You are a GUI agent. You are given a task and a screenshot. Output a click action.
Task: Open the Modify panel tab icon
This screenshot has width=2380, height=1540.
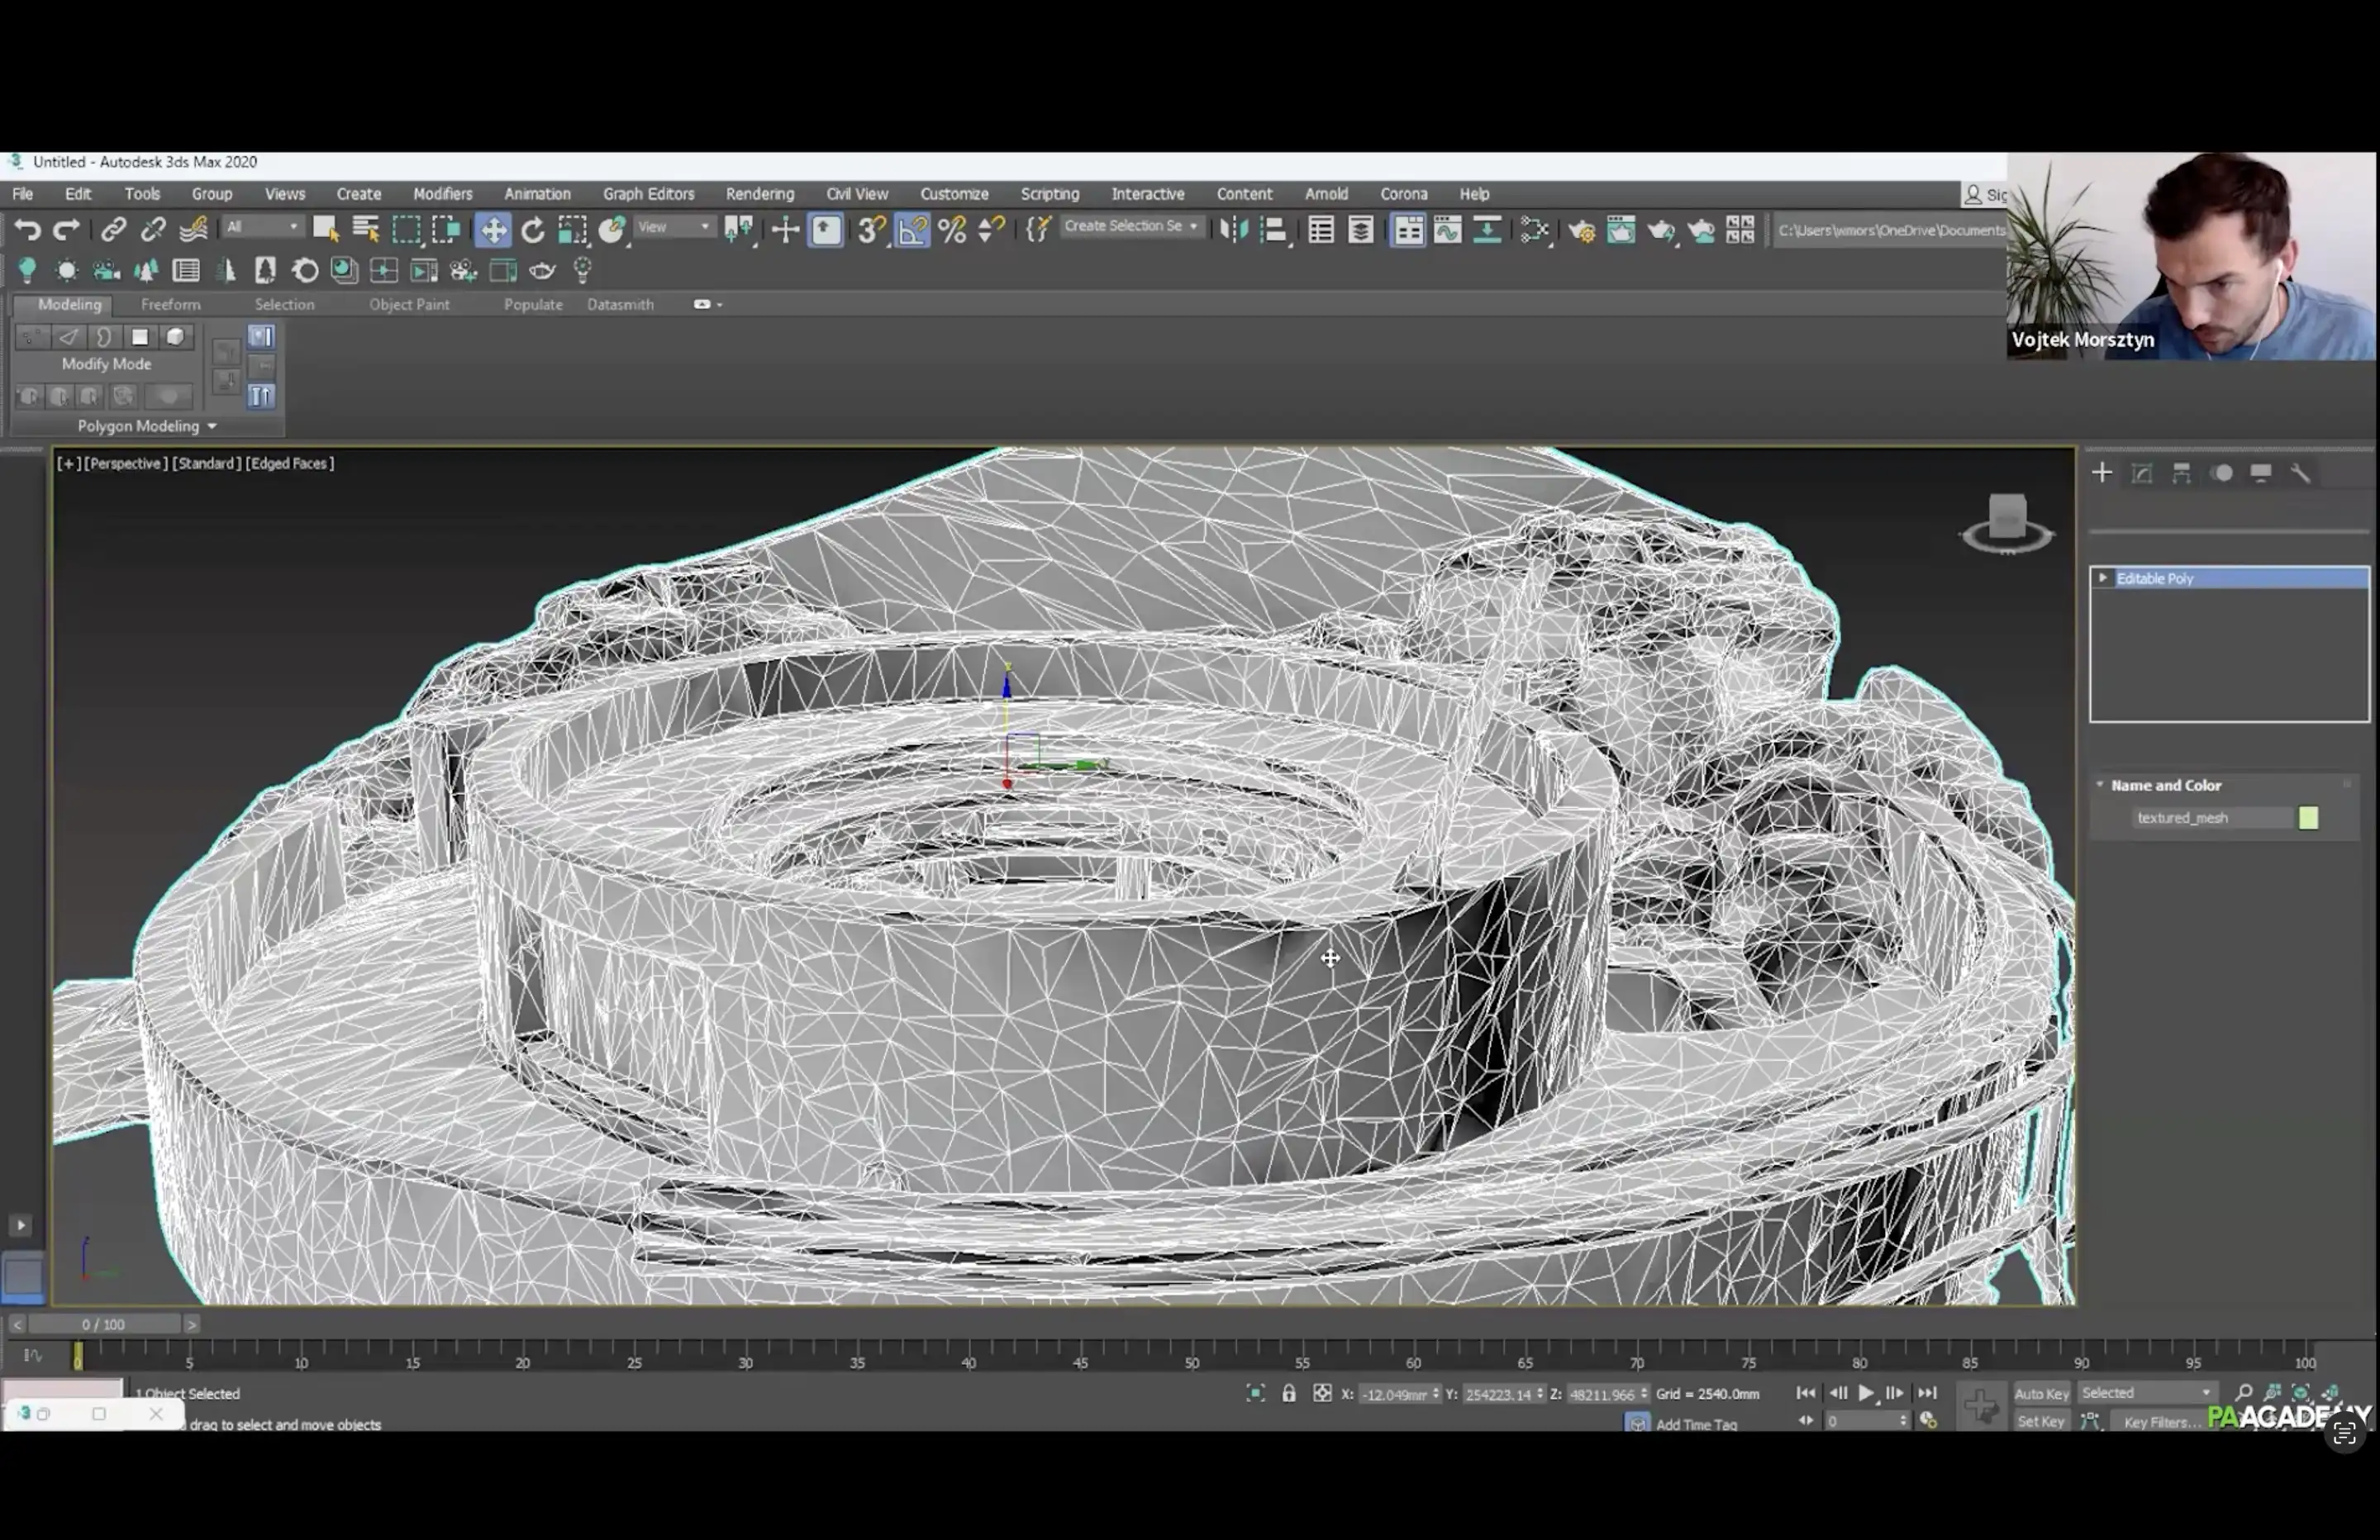tap(2141, 473)
